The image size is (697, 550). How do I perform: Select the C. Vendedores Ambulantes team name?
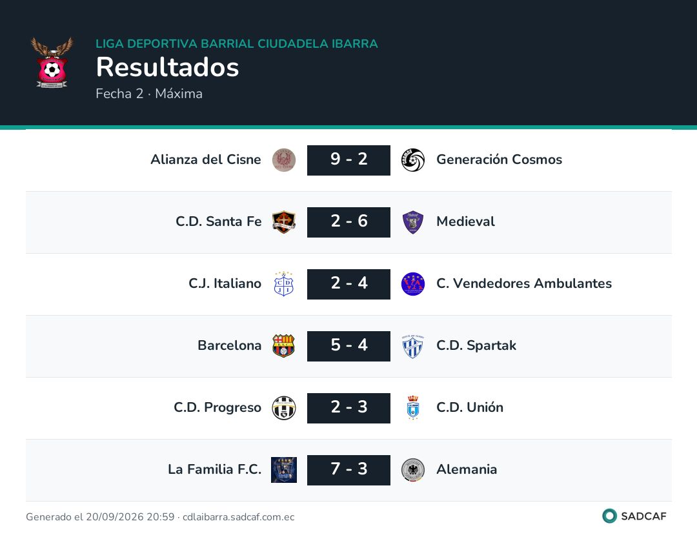pyautogui.click(x=524, y=283)
